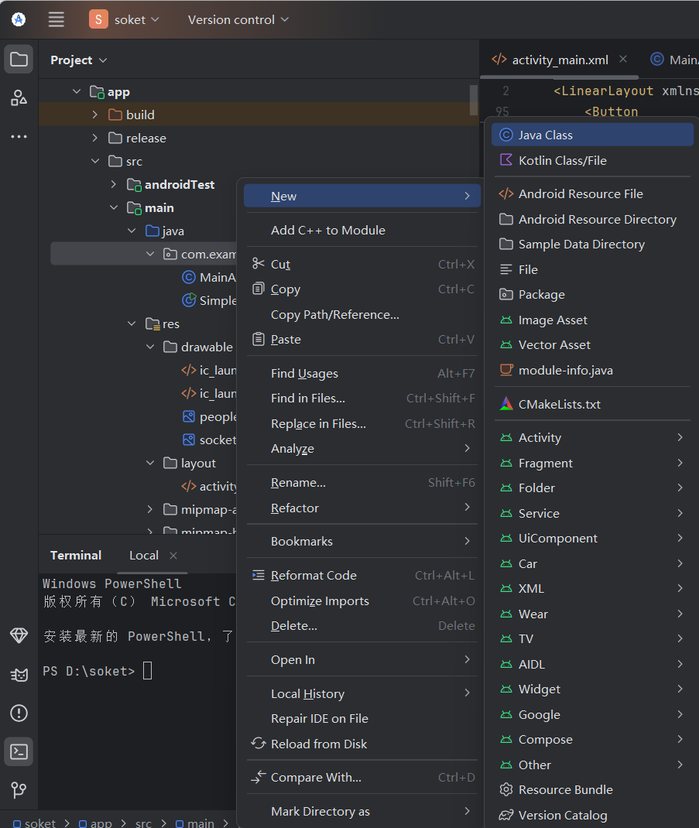
Task: Click the Reformat Code icon
Action: coord(259,575)
